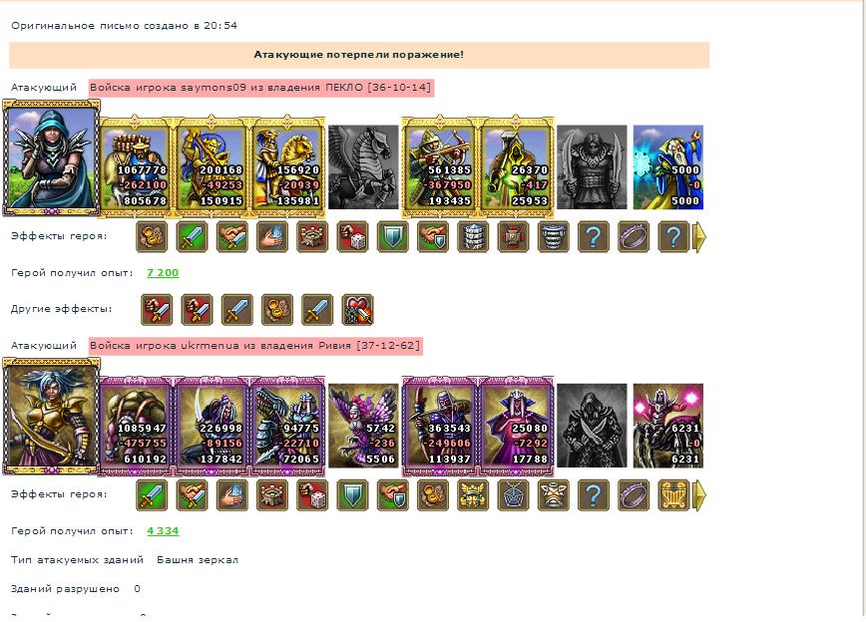Click the heart with sword icon in other effects

[x=357, y=310]
